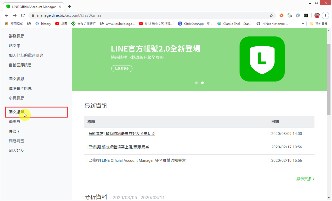Select 圖文選單 from the left sidebar
The height and width of the screenshot is (201, 332).
tap(17, 112)
